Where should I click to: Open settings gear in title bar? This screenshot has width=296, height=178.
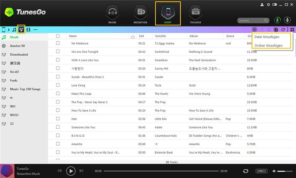pyautogui.click(x=268, y=5)
